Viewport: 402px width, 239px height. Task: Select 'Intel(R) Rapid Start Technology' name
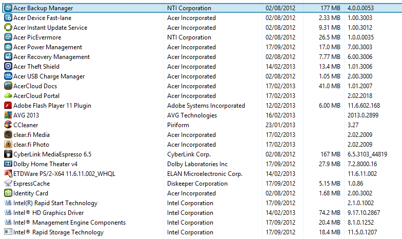click(x=55, y=203)
